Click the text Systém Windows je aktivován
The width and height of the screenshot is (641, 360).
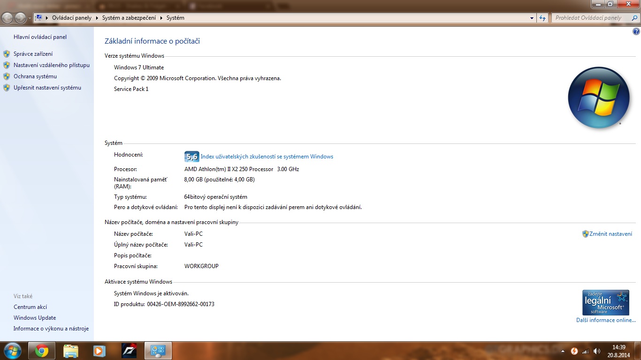(151, 293)
